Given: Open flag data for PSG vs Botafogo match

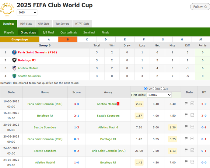Looking at the screenshot, I should click(186, 138).
